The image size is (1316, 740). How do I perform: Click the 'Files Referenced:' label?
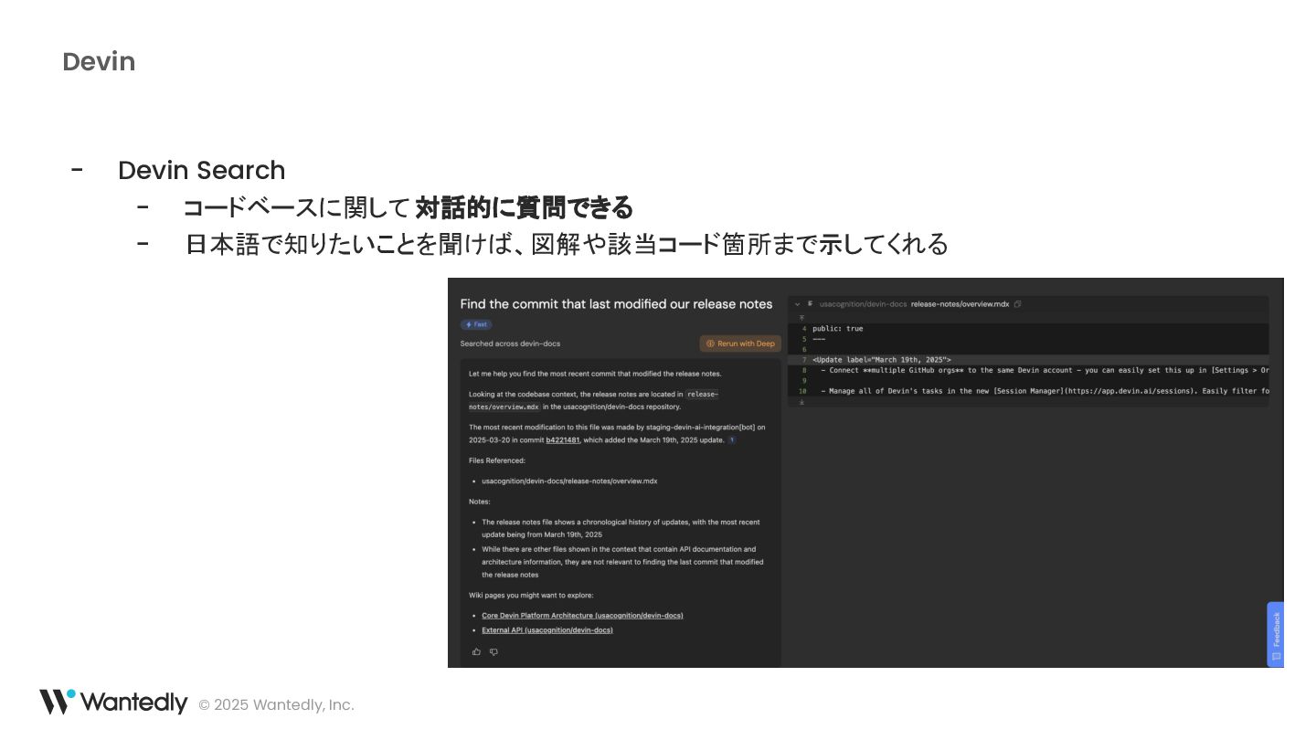(x=497, y=460)
